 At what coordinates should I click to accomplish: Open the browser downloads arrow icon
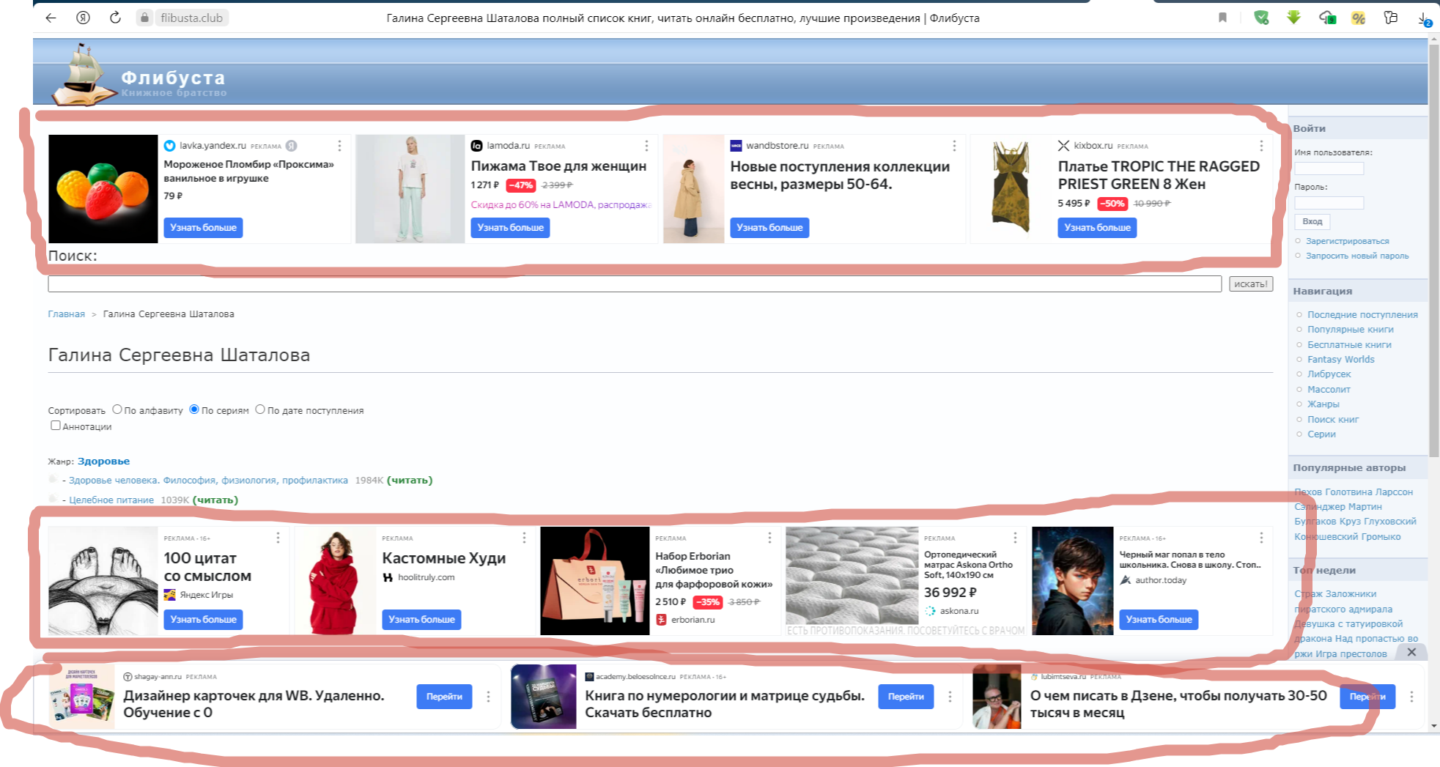[x=1423, y=18]
